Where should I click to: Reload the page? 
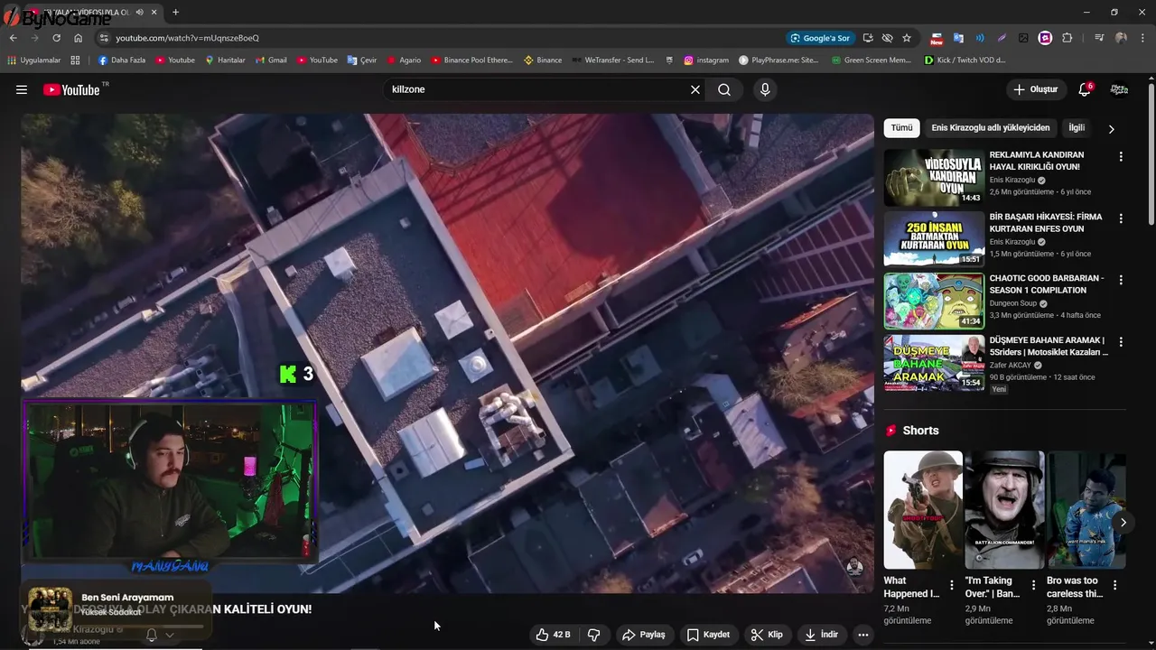(56, 38)
